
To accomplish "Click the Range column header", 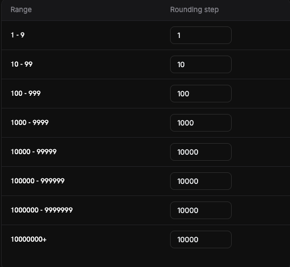I will (21, 9).
